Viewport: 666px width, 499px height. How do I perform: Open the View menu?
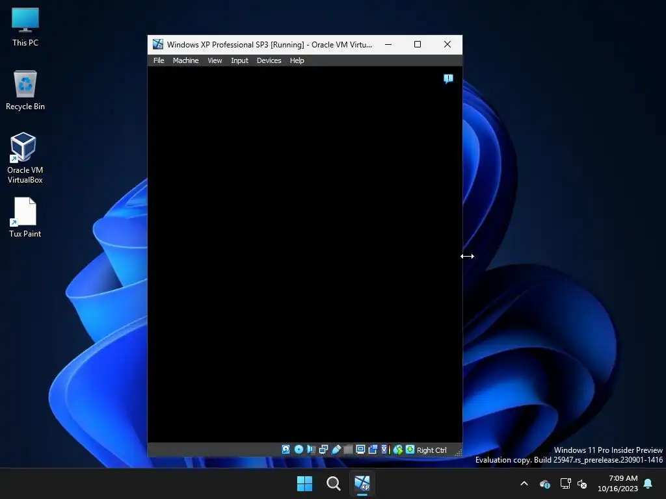(x=215, y=60)
